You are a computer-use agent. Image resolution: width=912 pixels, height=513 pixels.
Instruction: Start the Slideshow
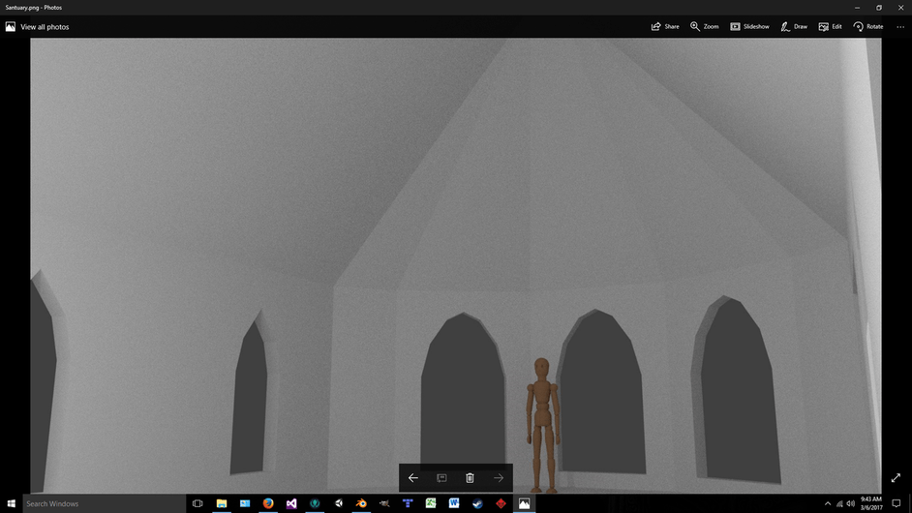pyautogui.click(x=749, y=27)
